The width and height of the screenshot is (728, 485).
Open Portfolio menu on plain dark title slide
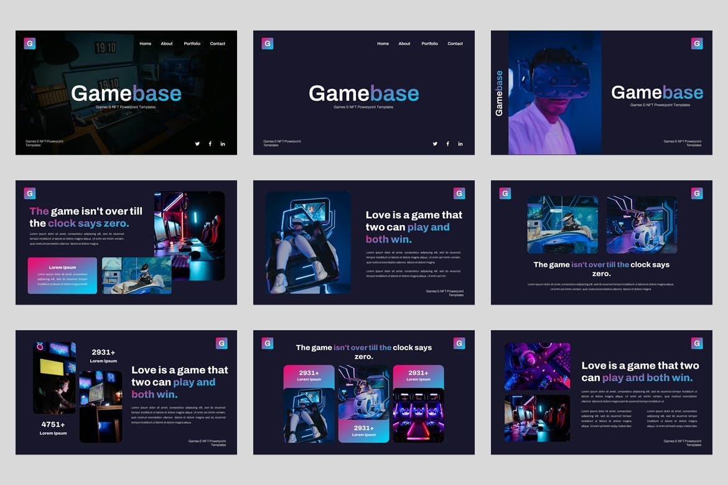point(429,44)
